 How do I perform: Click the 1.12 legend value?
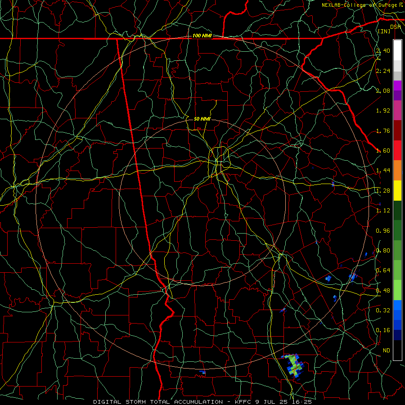(383, 210)
